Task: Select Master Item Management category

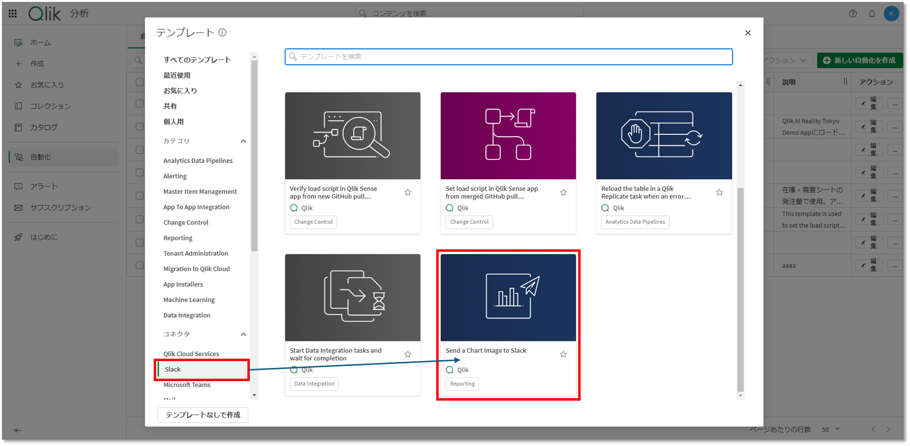Action: [200, 192]
